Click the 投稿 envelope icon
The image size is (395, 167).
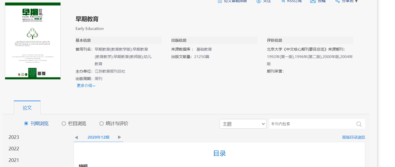[313, 1]
